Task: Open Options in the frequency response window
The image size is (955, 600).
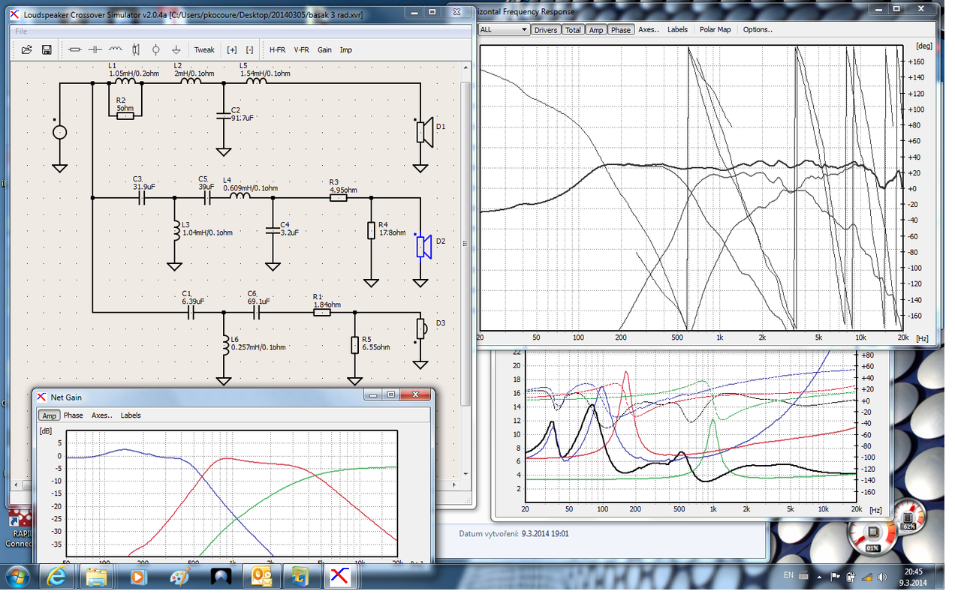Action: point(758,30)
